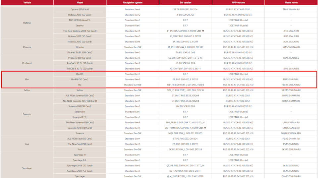Select SW version 'SP2_21.EUR.S5W_L.001.006.210218'

185,90
